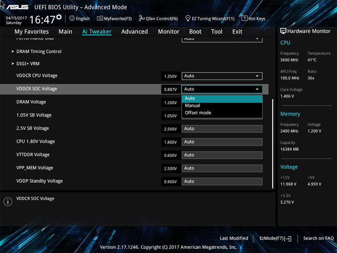
Task: Click 2.5V SB Voltage Auto field
Action: (222, 129)
